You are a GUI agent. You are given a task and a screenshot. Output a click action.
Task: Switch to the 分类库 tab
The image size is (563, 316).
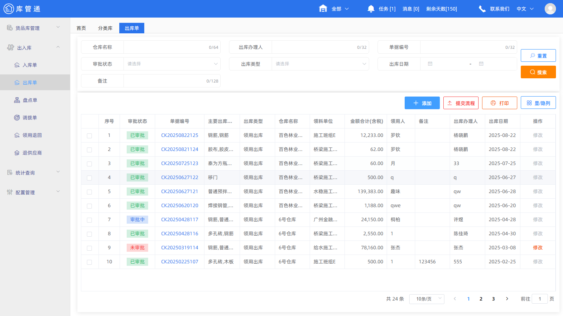coord(105,28)
